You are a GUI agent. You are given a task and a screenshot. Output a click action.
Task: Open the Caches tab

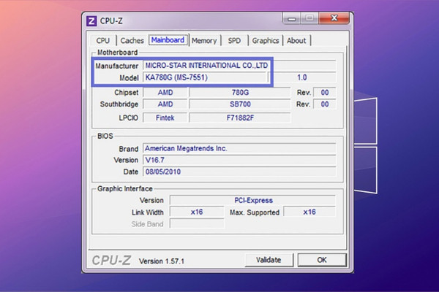click(x=132, y=41)
